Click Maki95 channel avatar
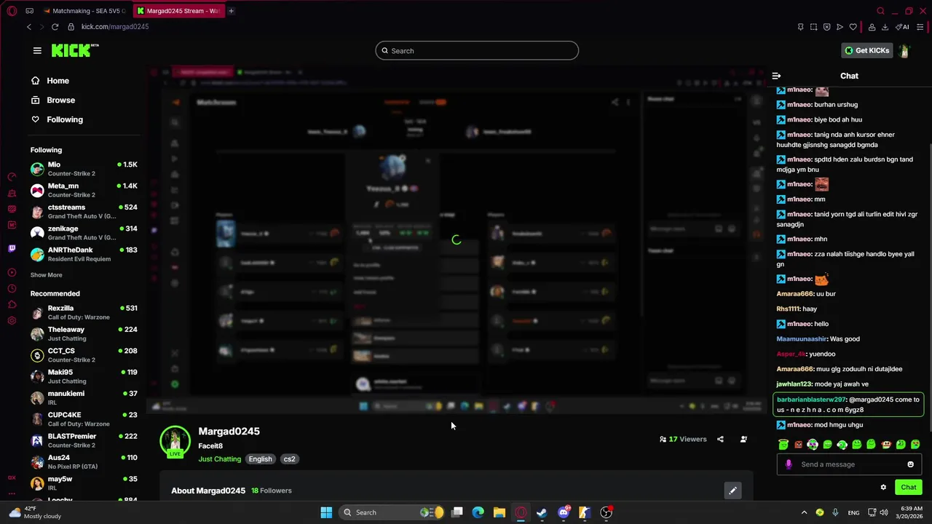Viewport: 932px width, 524px height. coord(37,376)
